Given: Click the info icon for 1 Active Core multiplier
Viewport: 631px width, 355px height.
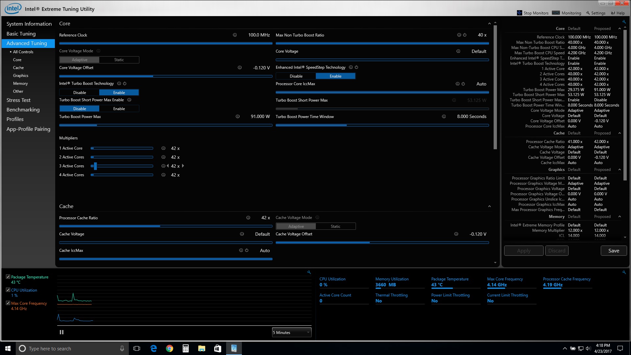Looking at the screenshot, I should [163, 148].
